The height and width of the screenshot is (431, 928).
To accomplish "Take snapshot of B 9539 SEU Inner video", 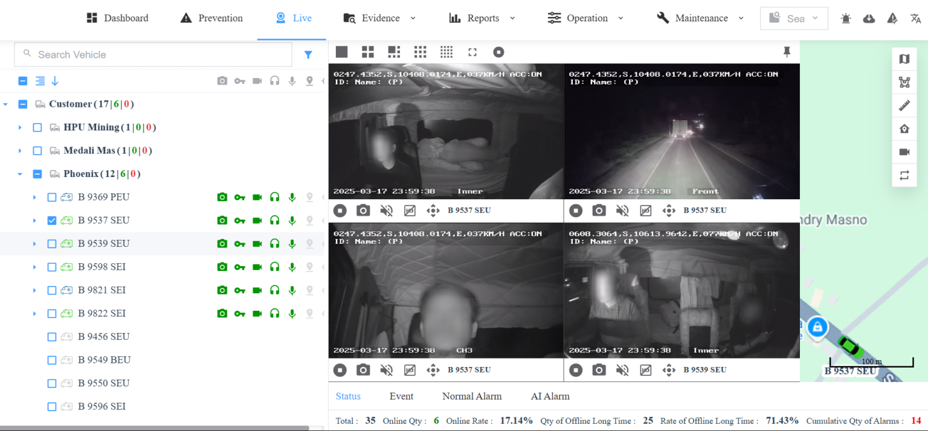I will click(599, 369).
